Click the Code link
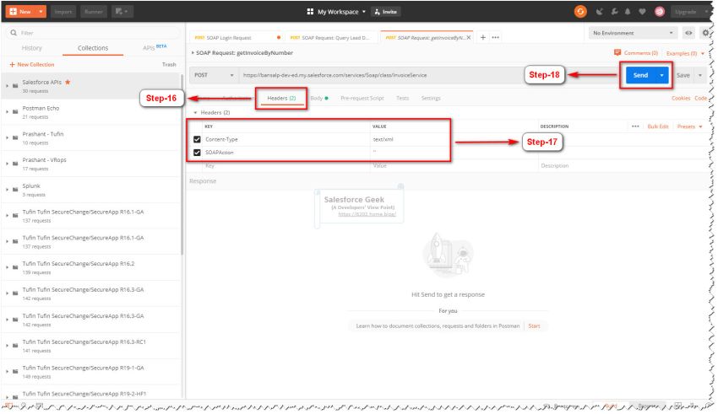This screenshot has width=718, height=414. tap(701, 99)
